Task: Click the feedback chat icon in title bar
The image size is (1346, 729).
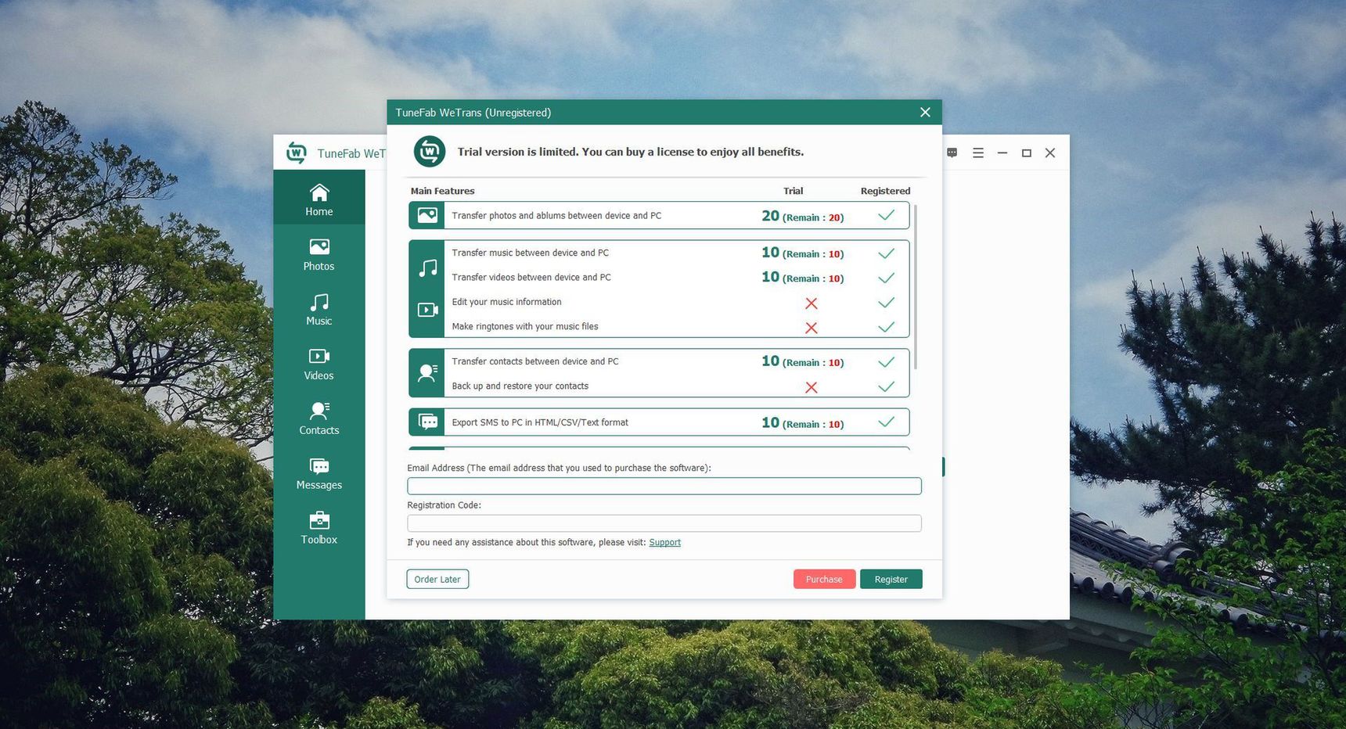Action: pyautogui.click(x=952, y=153)
